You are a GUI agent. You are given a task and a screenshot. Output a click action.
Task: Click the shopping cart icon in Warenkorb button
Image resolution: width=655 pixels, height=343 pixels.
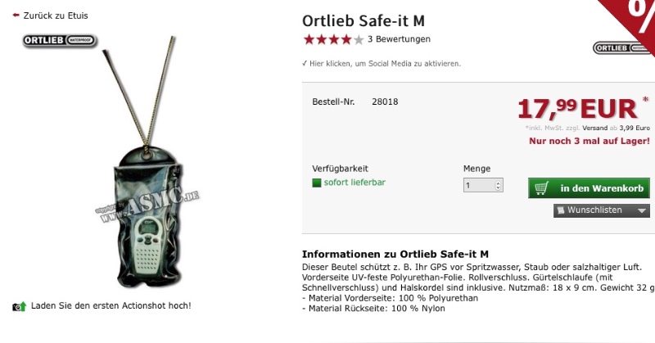pos(542,188)
